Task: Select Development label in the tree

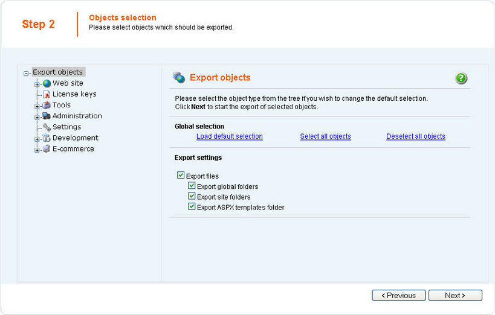Action: click(76, 138)
